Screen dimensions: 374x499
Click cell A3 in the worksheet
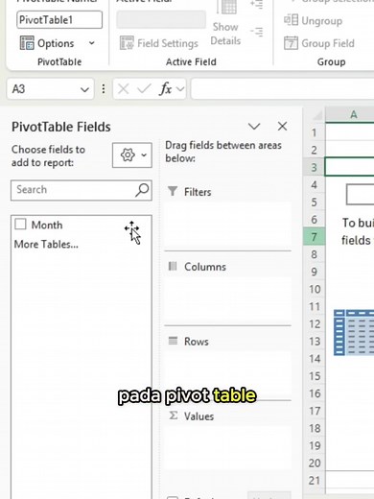click(350, 167)
